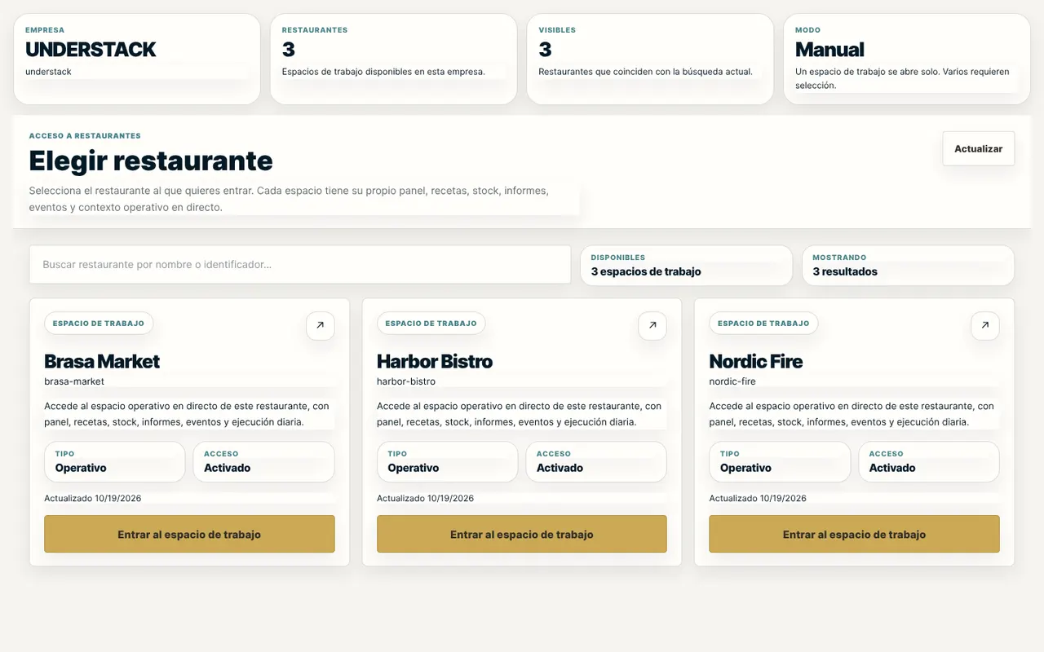Open Brasa Market via arrow icon

click(x=320, y=325)
